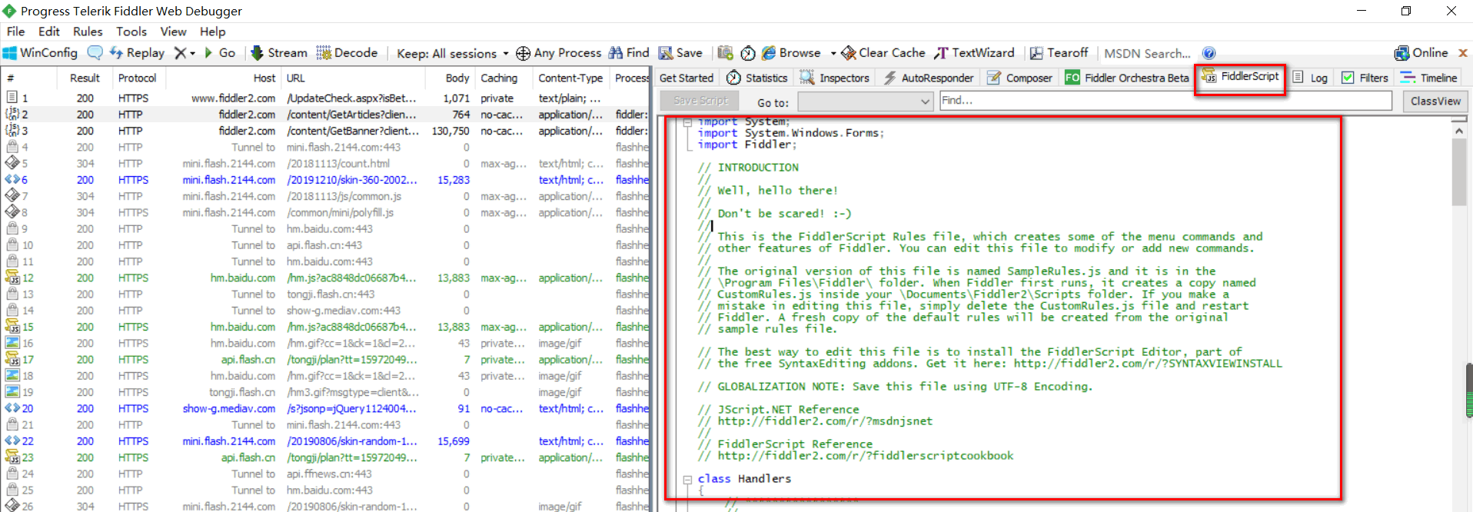Image resolution: width=1473 pixels, height=512 pixels.
Task: Click session 17 script file icon
Action: (x=12, y=359)
